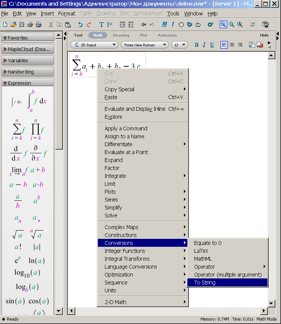Click the hand interrupt computation icon

(x=181, y=24)
